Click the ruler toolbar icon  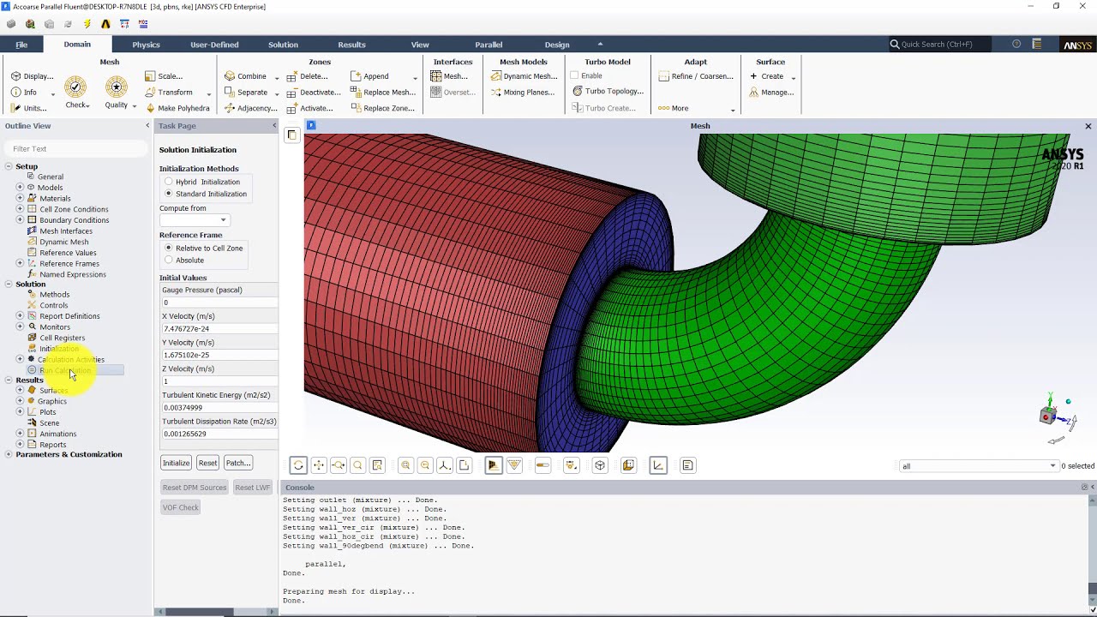coord(543,465)
